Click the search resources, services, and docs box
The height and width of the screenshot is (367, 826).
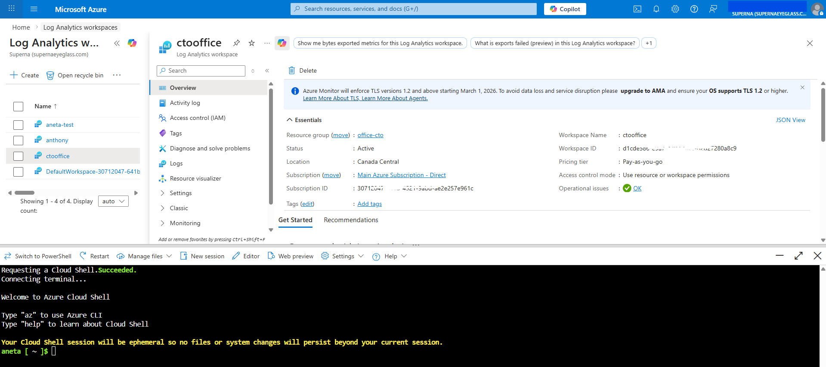[413, 9]
